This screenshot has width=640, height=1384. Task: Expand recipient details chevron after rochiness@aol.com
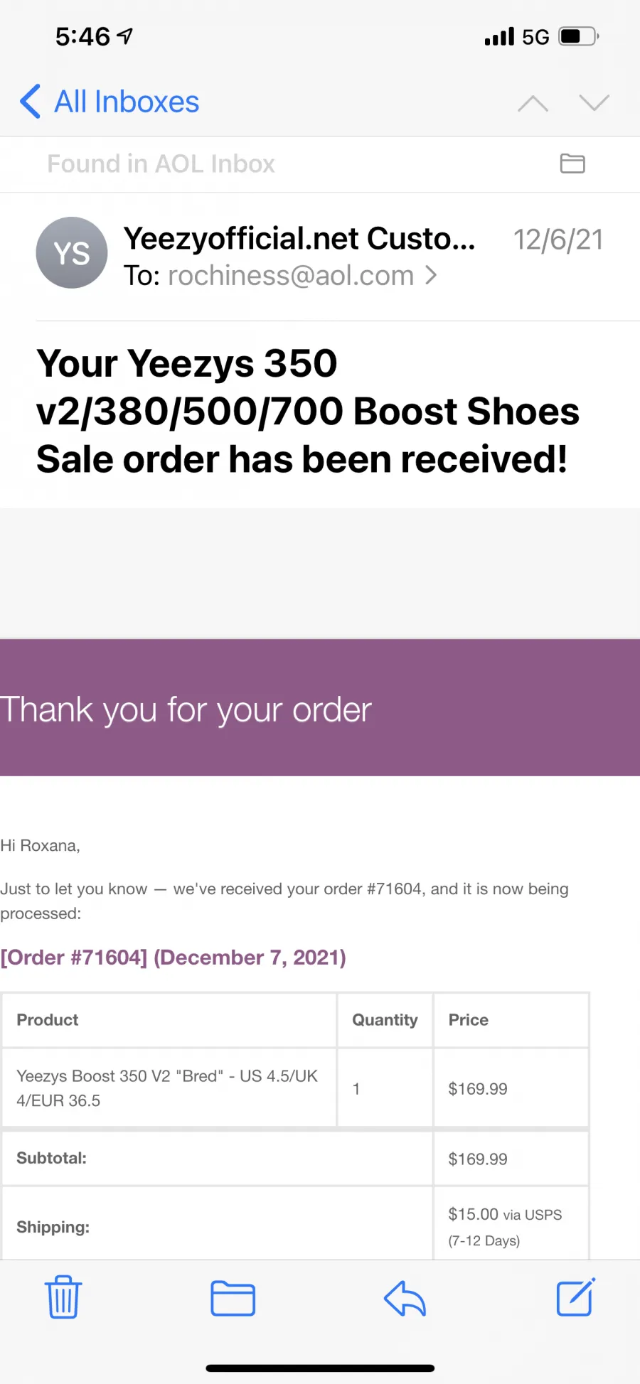431,275
